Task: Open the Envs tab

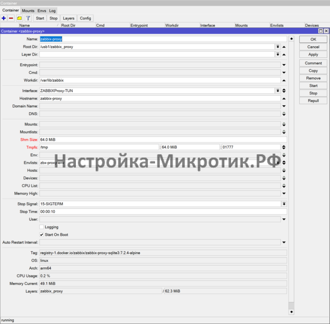Action: [x=41, y=11]
